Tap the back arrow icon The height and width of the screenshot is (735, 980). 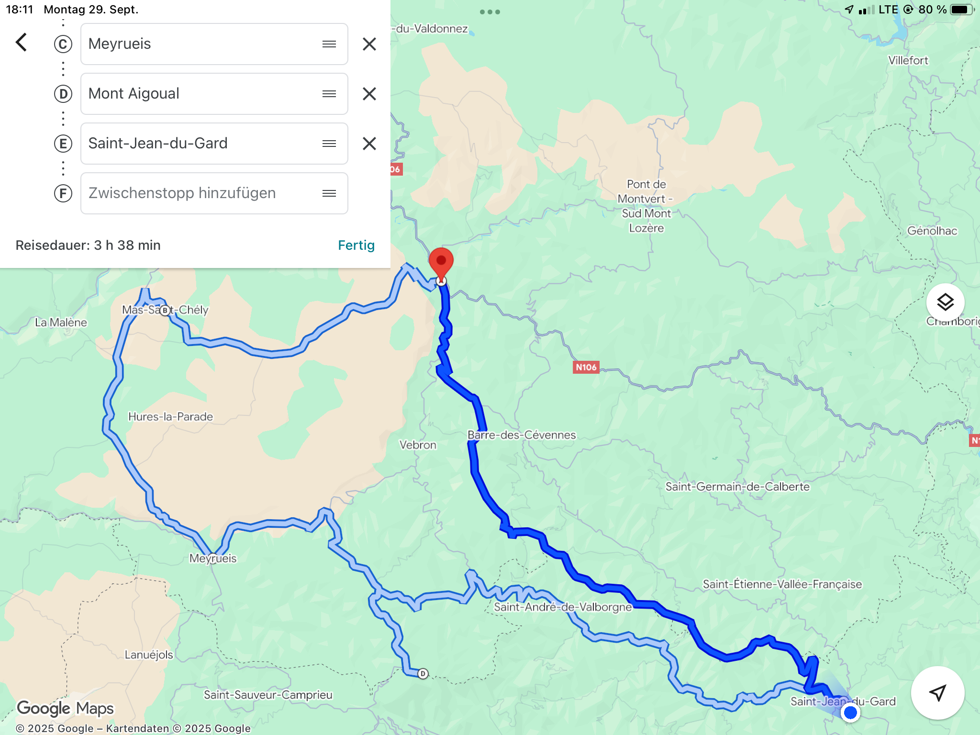[x=21, y=43]
